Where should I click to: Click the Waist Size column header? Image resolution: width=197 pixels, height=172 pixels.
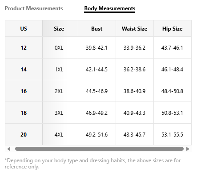[x=135, y=28]
